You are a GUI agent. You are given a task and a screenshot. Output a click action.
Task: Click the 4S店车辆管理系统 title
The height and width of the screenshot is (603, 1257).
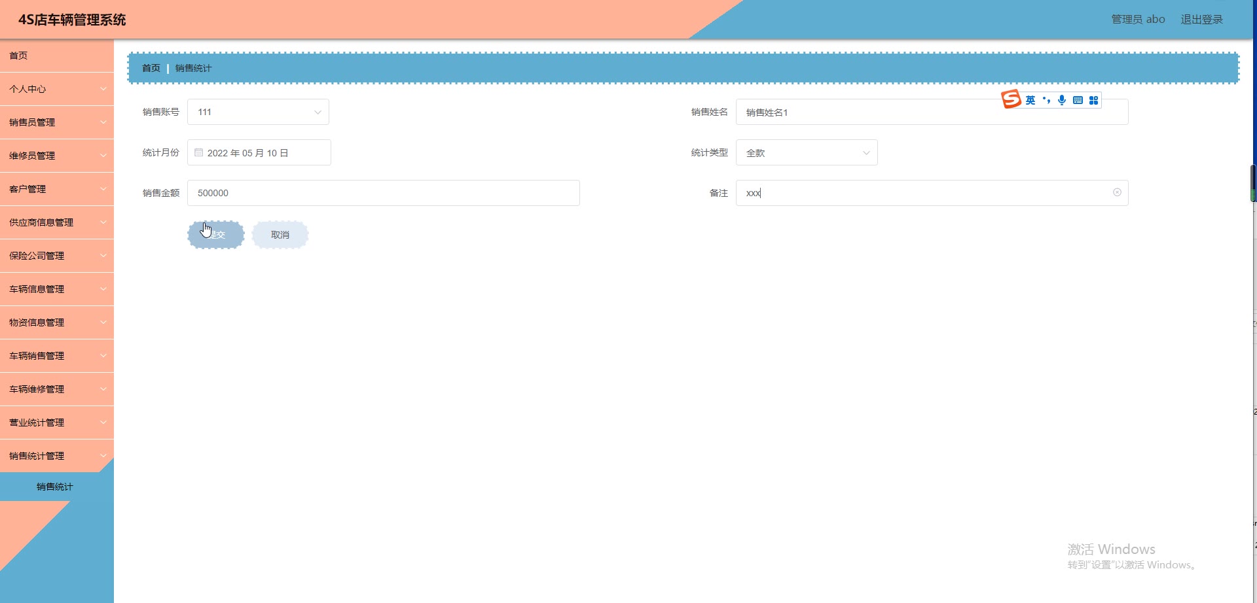coord(72,20)
